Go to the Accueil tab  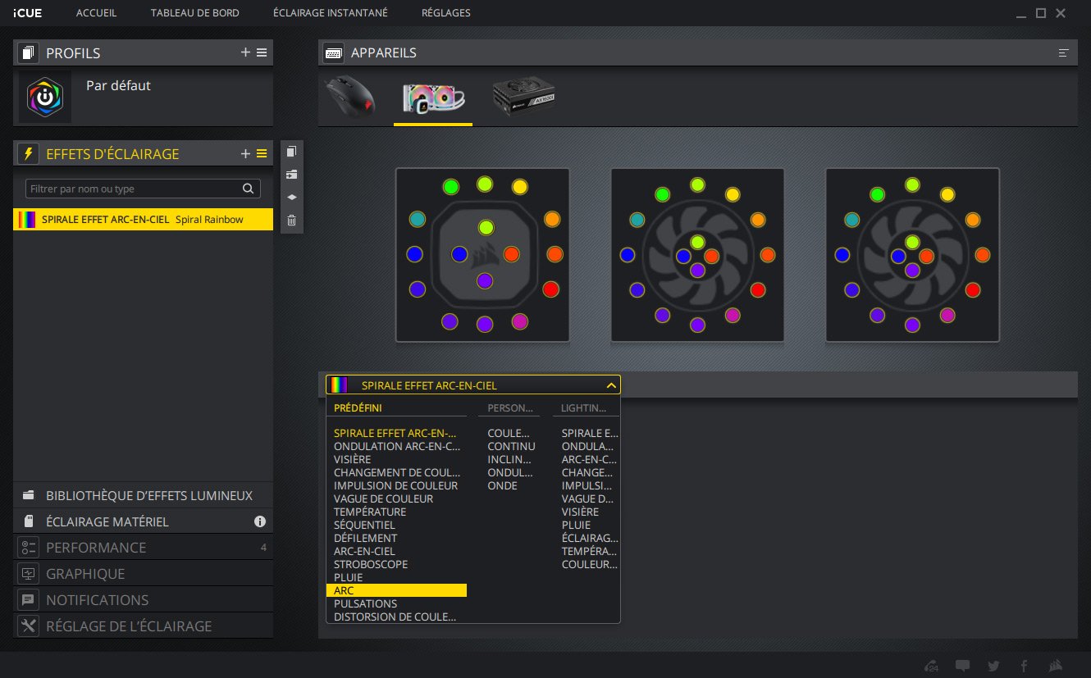point(96,13)
